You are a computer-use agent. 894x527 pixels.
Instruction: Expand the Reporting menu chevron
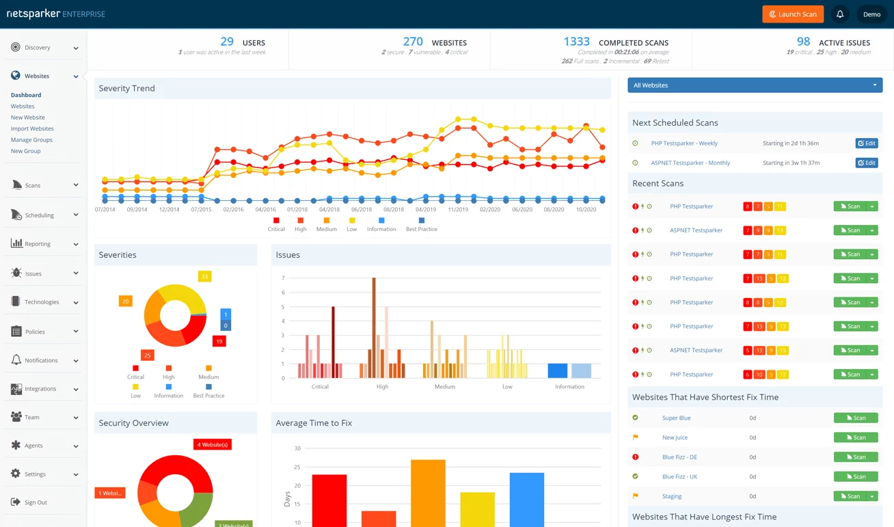coord(76,244)
